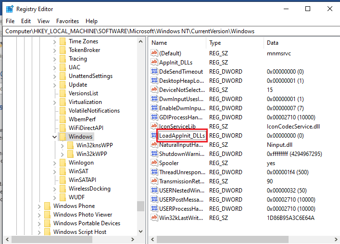The height and width of the screenshot is (244, 340).
Task: Click the IconCodecService.dll data cell
Action: pyautogui.click(x=293, y=127)
